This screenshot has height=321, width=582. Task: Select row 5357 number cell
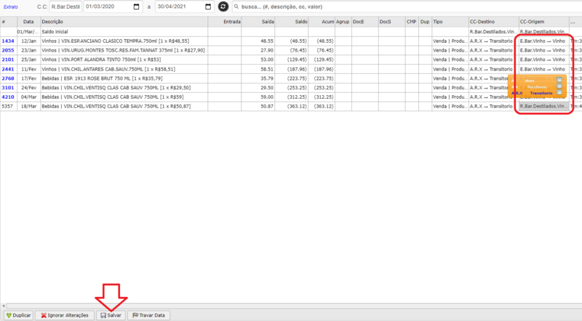click(9, 106)
